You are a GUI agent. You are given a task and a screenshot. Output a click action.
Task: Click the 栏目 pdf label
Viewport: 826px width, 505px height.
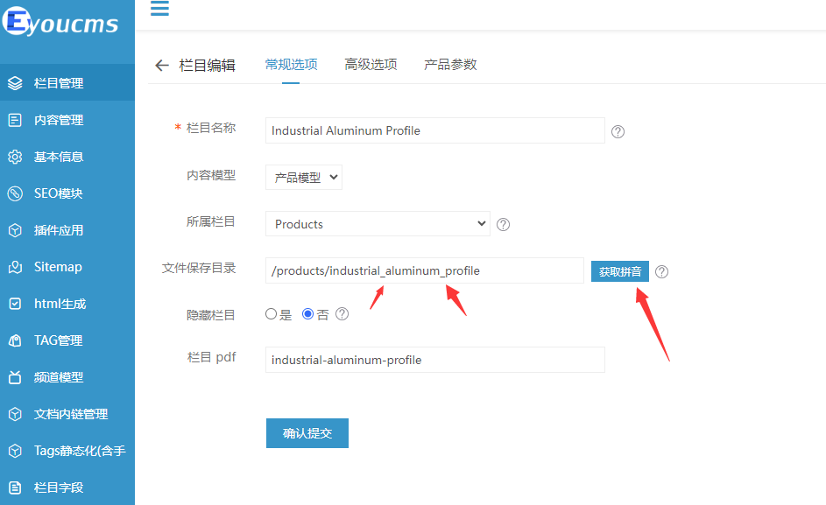[x=211, y=357]
